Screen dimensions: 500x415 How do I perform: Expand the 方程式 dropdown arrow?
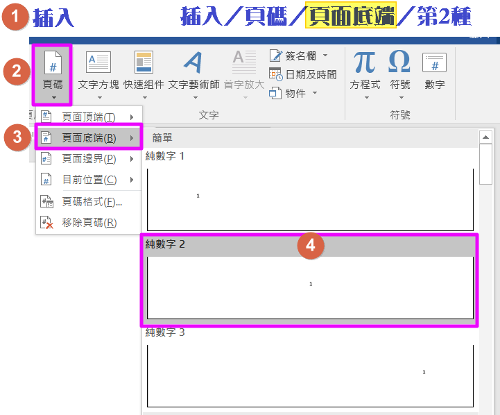tap(367, 98)
